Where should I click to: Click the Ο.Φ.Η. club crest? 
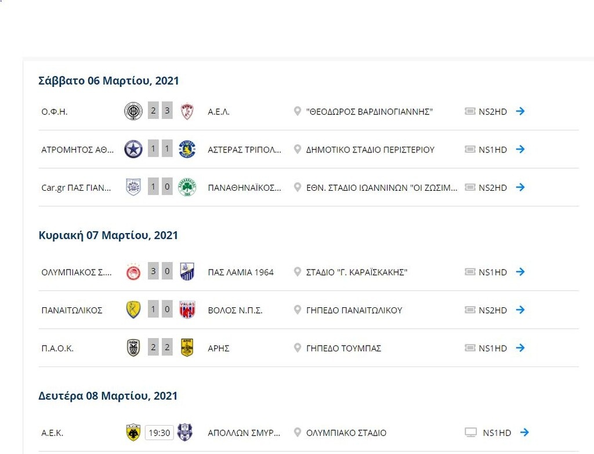click(x=133, y=111)
